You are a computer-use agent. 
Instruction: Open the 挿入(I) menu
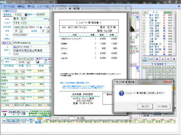click(x=31, y=6)
